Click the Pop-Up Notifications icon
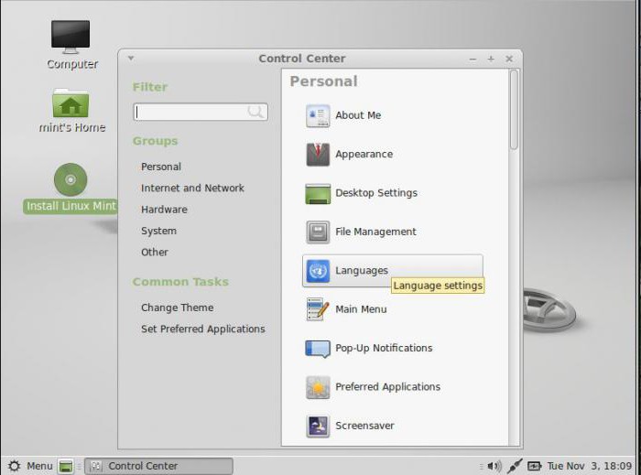The height and width of the screenshot is (475, 641). 318,349
